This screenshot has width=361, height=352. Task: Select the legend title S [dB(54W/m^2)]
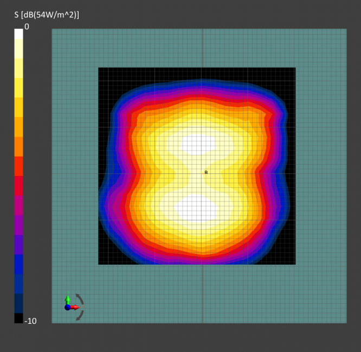(47, 15)
